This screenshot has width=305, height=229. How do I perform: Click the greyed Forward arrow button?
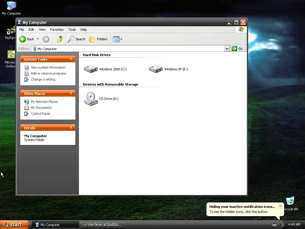click(46, 39)
